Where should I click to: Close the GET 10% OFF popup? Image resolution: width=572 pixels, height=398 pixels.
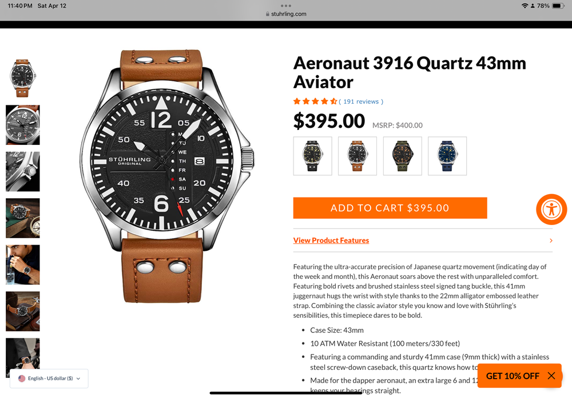[x=551, y=376]
